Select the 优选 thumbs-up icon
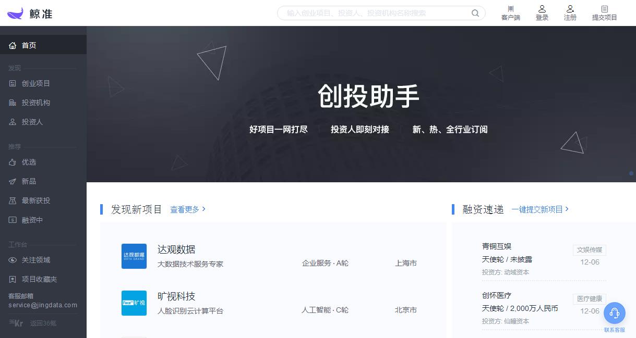The height and width of the screenshot is (338, 636). (12, 162)
